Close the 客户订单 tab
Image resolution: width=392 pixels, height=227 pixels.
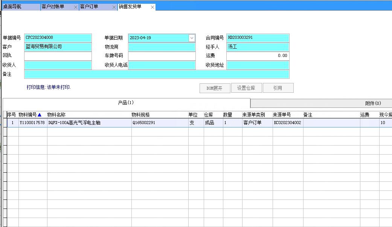tap(114, 7)
